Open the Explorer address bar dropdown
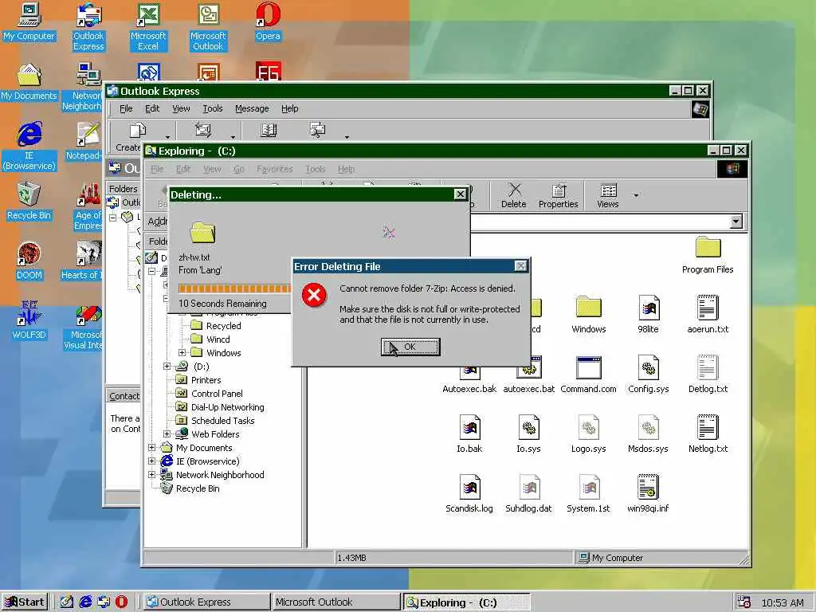Image resolution: width=816 pixels, height=612 pixels. click(x=736, y=222)
